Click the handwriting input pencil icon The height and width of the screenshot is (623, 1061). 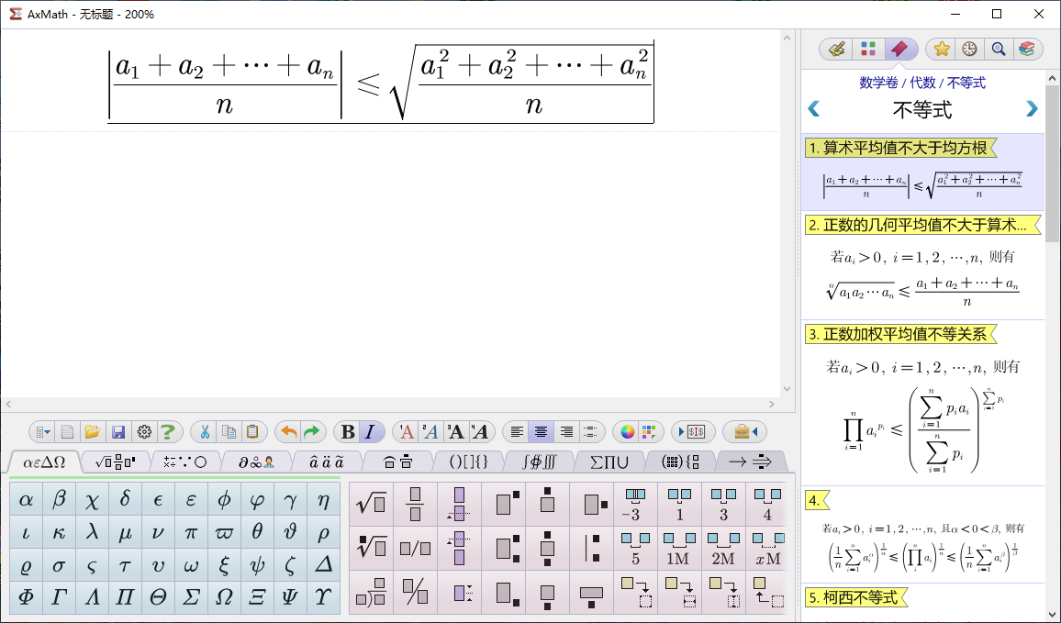(x=837, y=49)
